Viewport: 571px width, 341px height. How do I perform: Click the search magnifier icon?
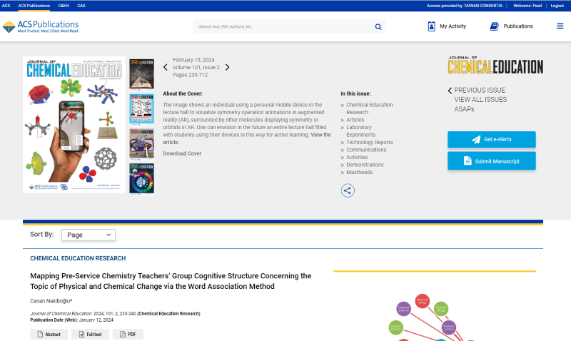[378, 26]
